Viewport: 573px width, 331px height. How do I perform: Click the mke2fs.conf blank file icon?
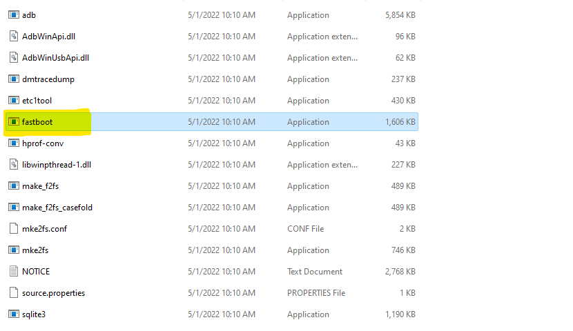tap(14, 229)
